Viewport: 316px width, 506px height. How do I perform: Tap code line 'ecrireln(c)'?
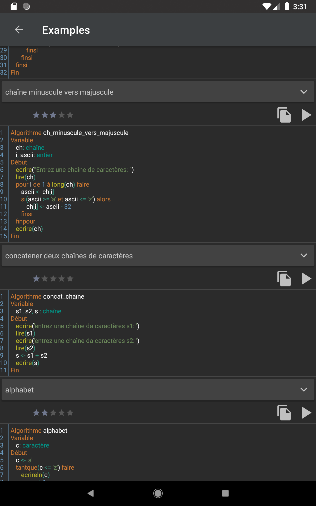point(35,475)
